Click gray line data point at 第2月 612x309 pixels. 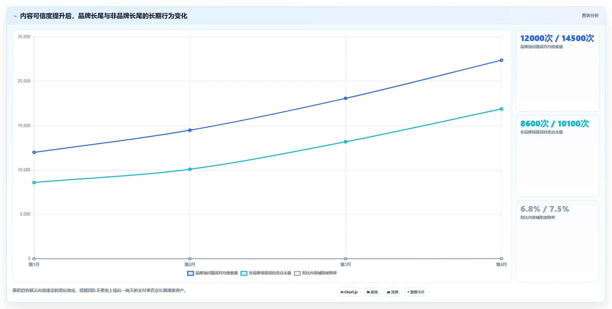tap(190, 259)
